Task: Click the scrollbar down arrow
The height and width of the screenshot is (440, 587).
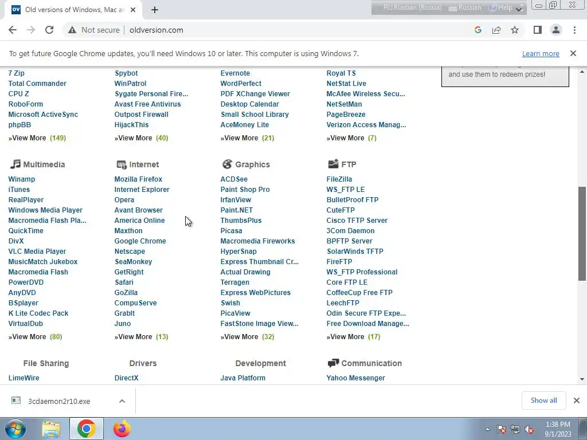Action: click(x=582, y=379)
